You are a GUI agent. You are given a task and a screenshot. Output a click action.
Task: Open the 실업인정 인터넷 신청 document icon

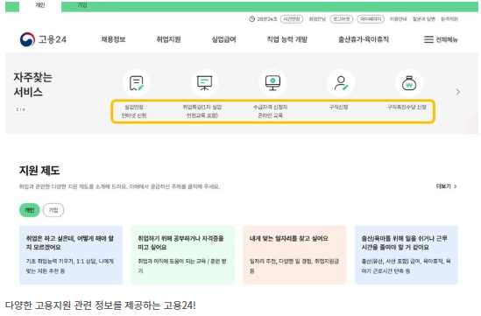click(136, 83)
